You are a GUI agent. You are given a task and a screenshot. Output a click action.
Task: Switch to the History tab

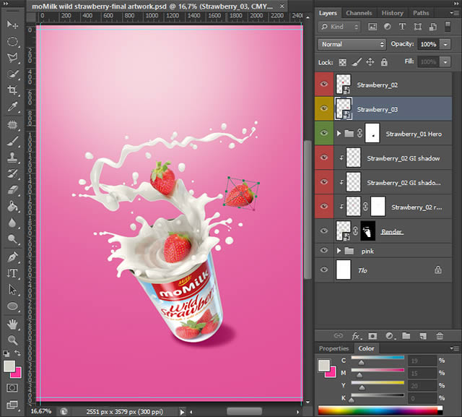392,13
